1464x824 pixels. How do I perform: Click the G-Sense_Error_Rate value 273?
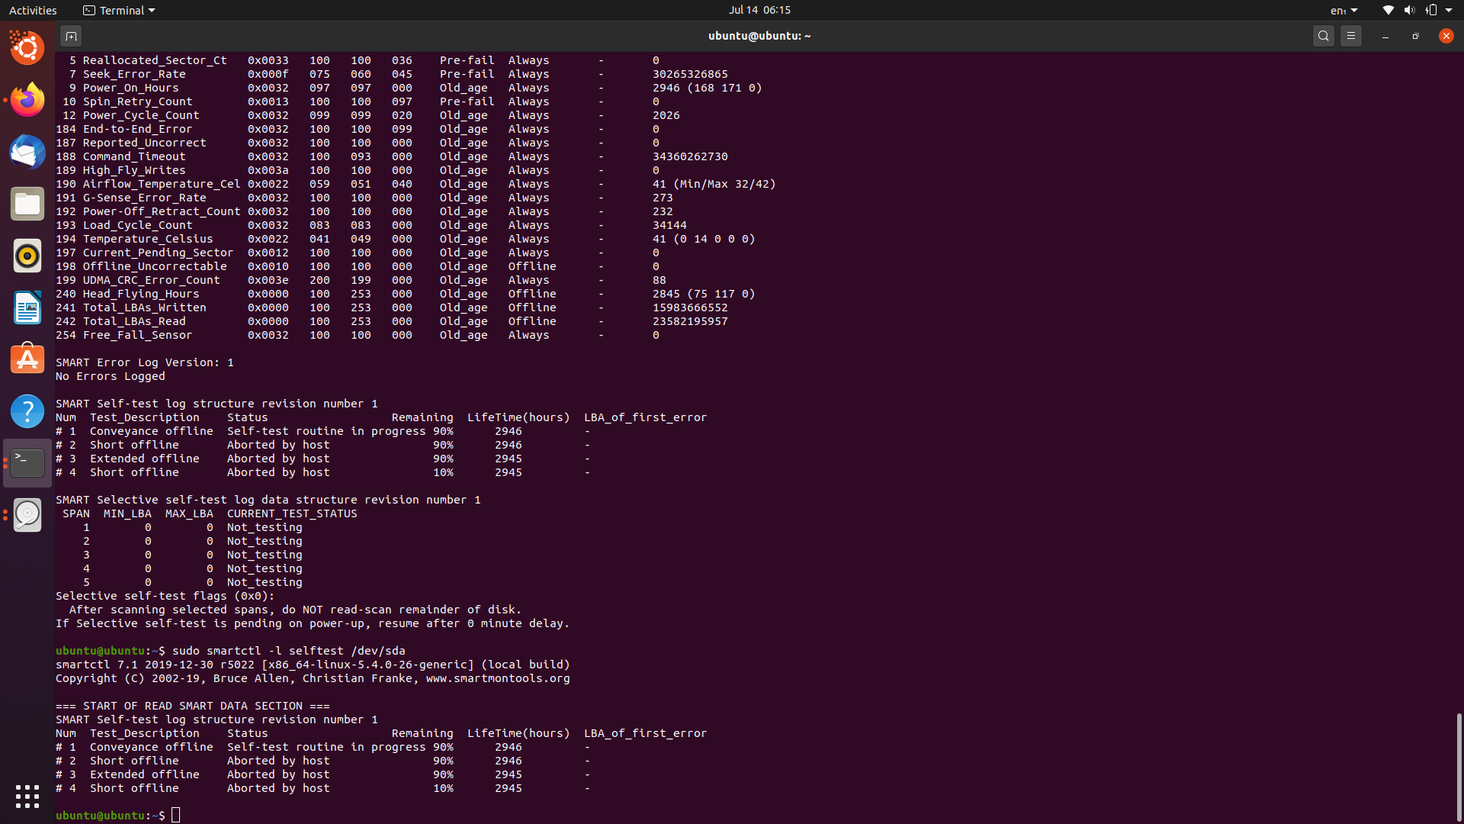pos(663,198)
